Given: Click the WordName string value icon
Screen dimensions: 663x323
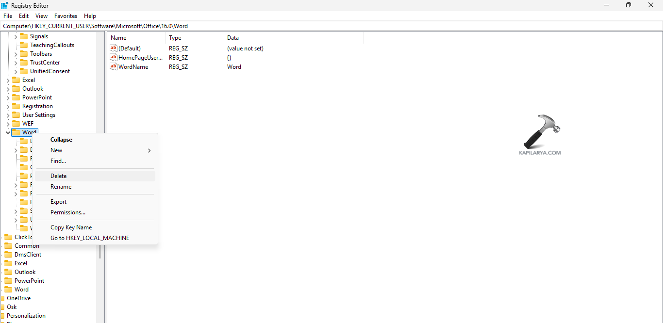Looking at the screenshot, I should click(114, 66).
